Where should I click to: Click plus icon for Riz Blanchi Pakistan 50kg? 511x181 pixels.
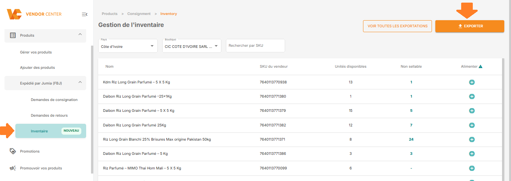(x=472, y=139)
